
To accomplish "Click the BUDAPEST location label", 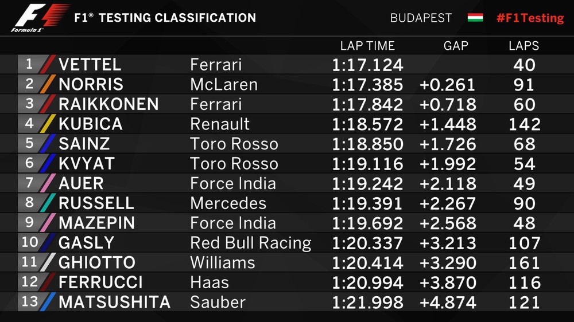I will (x=421, y=18).
